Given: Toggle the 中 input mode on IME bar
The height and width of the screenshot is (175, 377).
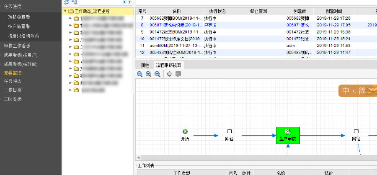Looking at the screenshot, I should coord(346,90).
